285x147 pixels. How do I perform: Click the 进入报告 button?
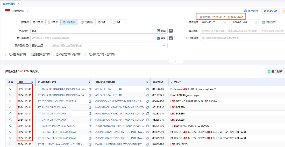[275, 71]
